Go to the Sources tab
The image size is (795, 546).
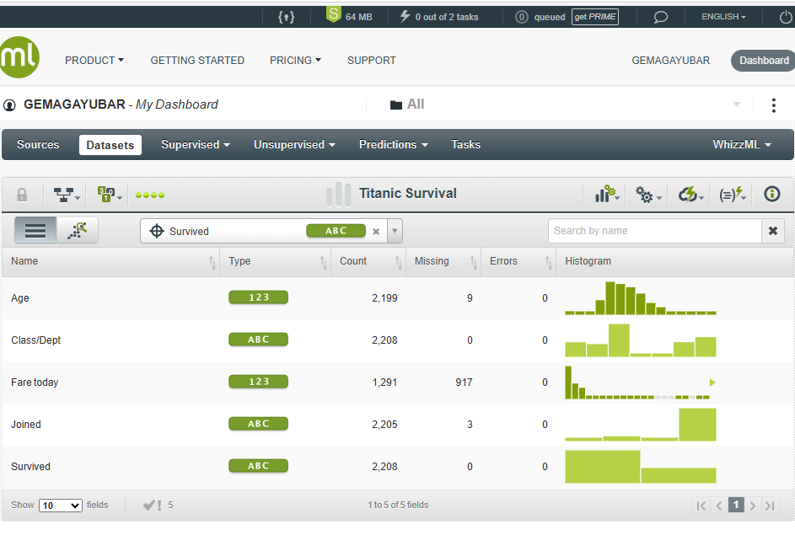point(38,145)
